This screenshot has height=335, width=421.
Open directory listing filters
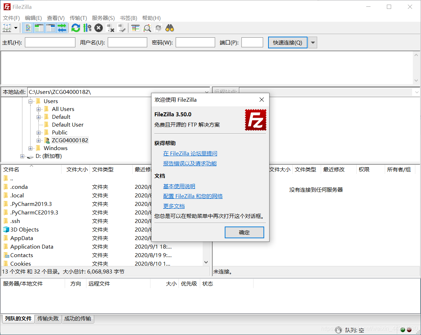point(135,28)
